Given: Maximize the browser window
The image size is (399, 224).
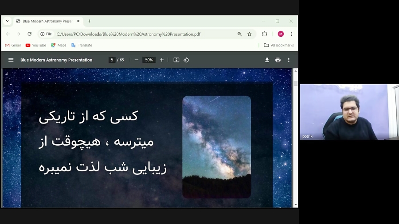Looking at the screenshot, I should pyautogui.click(x=278, y=21).
